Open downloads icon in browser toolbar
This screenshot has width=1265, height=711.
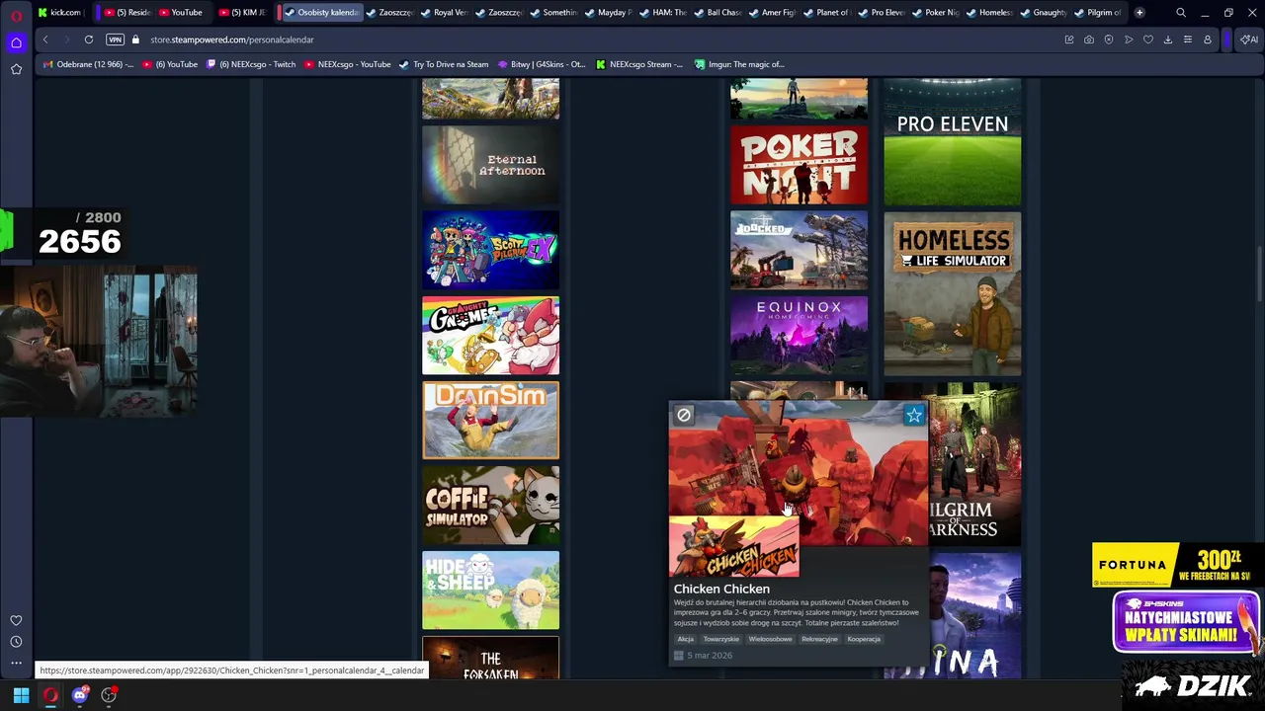click(x=1168, y=39)
